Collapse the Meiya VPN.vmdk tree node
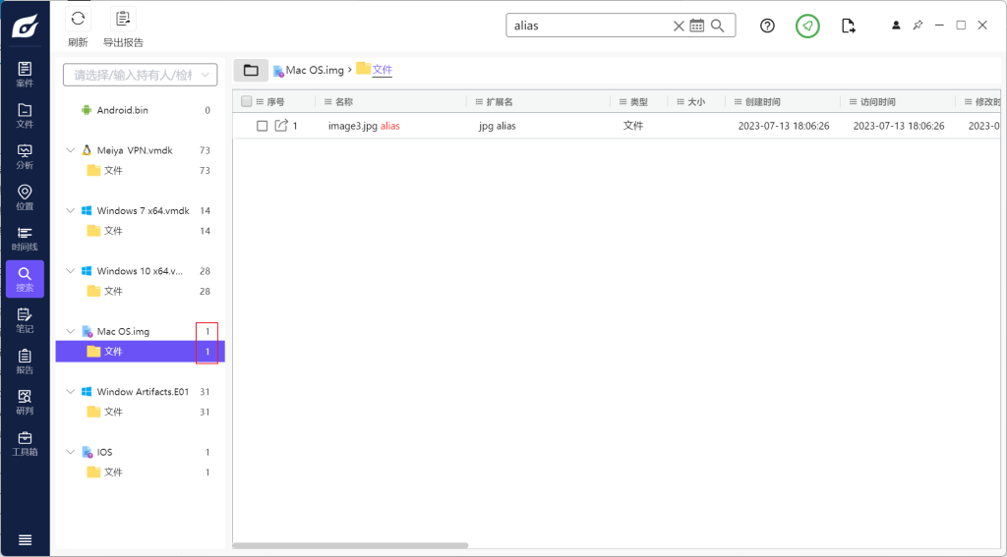Image resolution: width=1007 pixels, height=557 pixels. coord(70,150)
